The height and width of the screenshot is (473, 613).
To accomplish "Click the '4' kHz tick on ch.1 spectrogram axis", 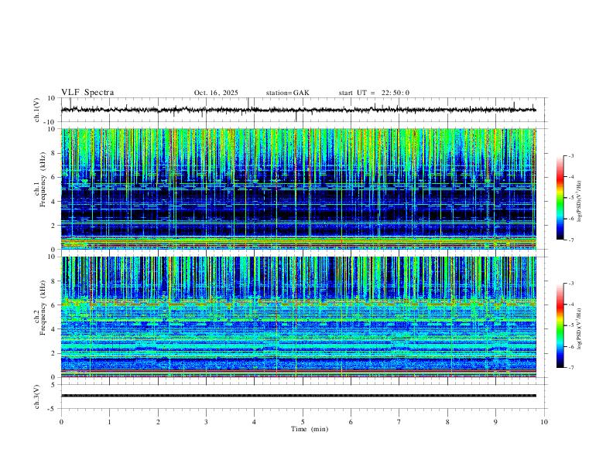I will click(x=53, y=202).
